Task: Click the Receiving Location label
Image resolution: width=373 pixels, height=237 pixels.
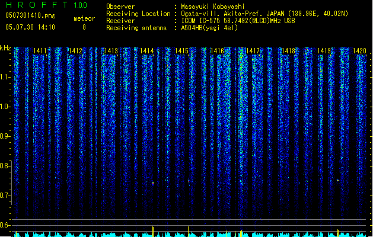Action: pyautogui.click(x=138, y=14)
